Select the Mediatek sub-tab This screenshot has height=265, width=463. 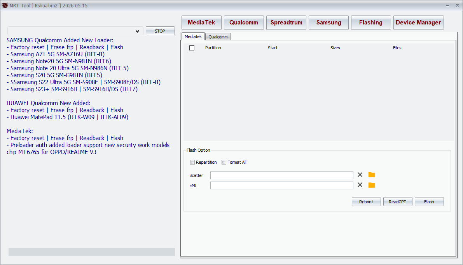(x=193, y=36)
